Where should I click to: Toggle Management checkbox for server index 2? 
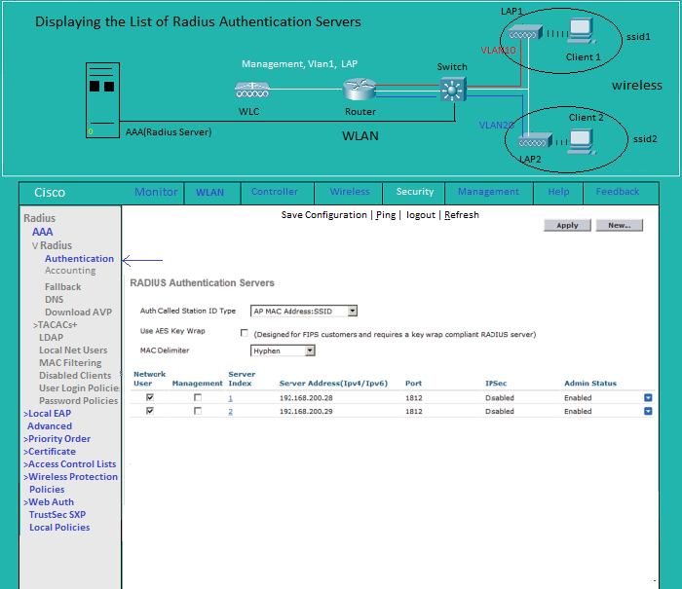tap(198, 411)
